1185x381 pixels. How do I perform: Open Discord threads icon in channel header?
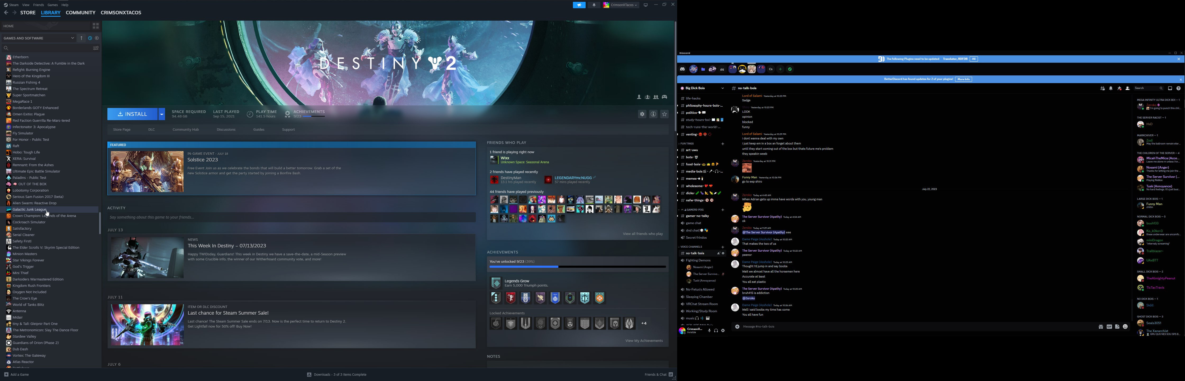[1103, 88]
